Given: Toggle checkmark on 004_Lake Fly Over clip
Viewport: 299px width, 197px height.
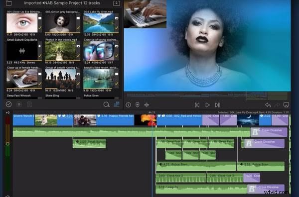Looking at the screenshot, I should (x=117, y=28).
